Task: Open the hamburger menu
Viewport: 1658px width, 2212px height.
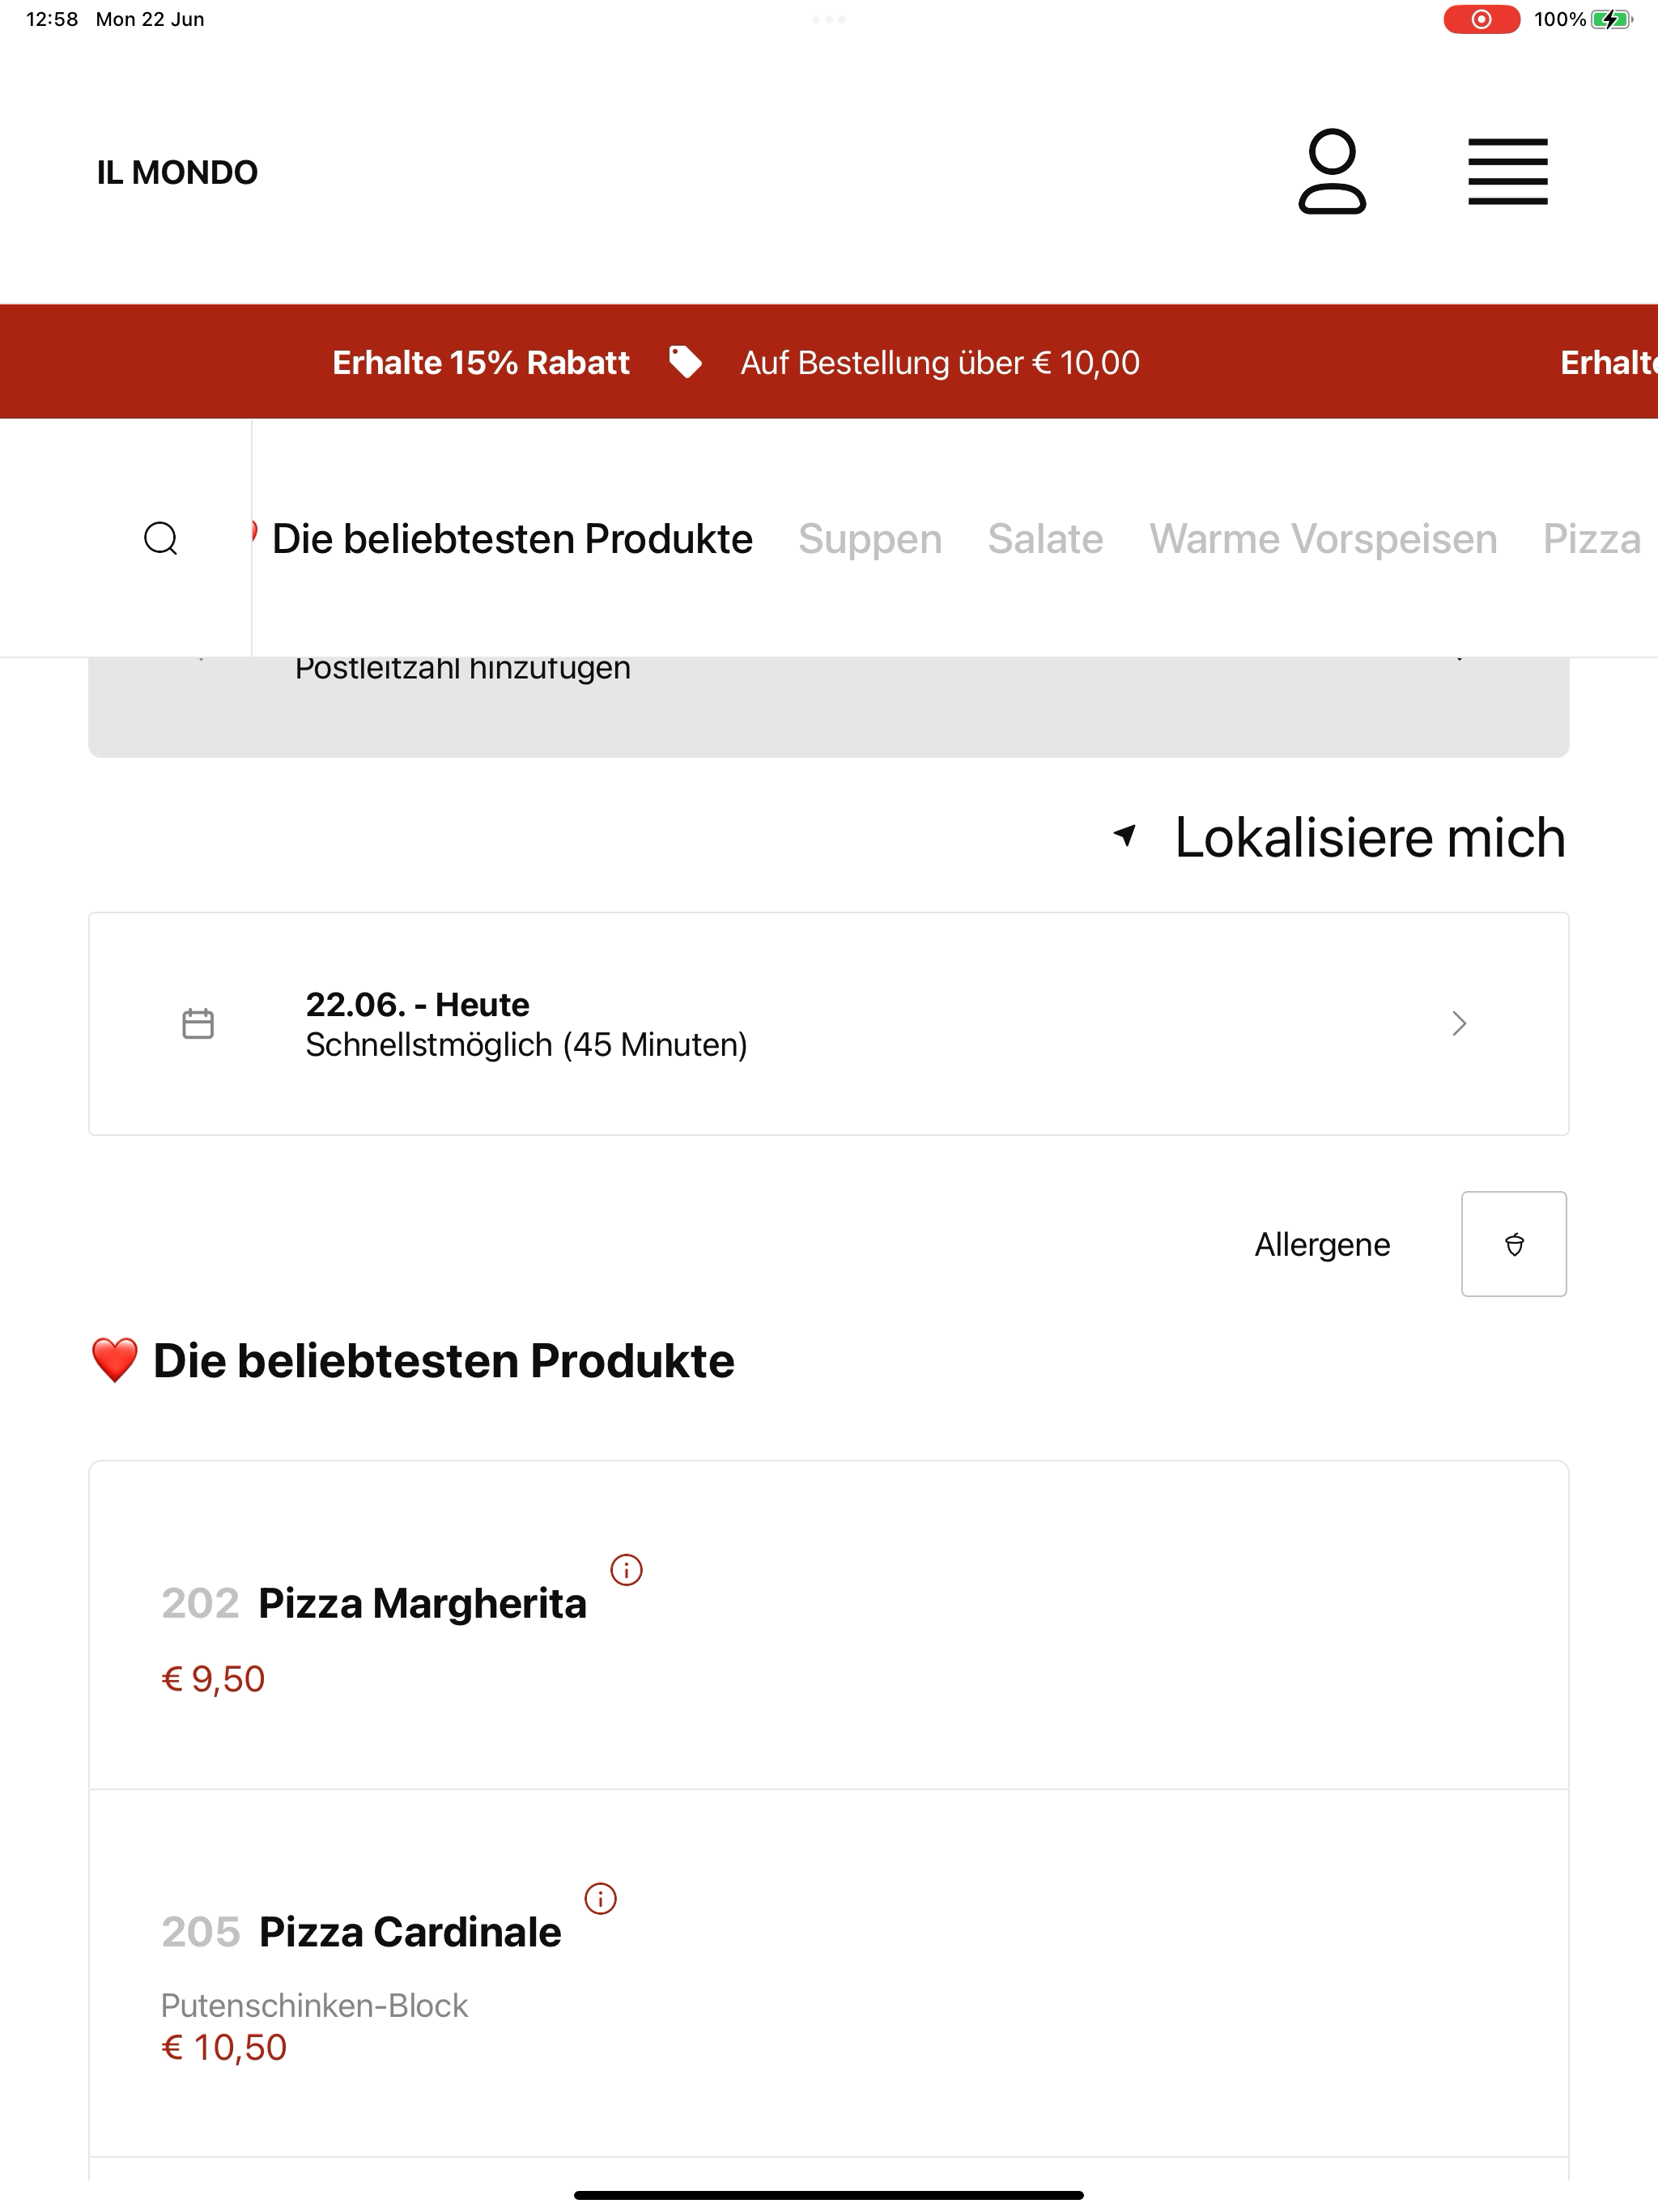Action: [1508, 172]
